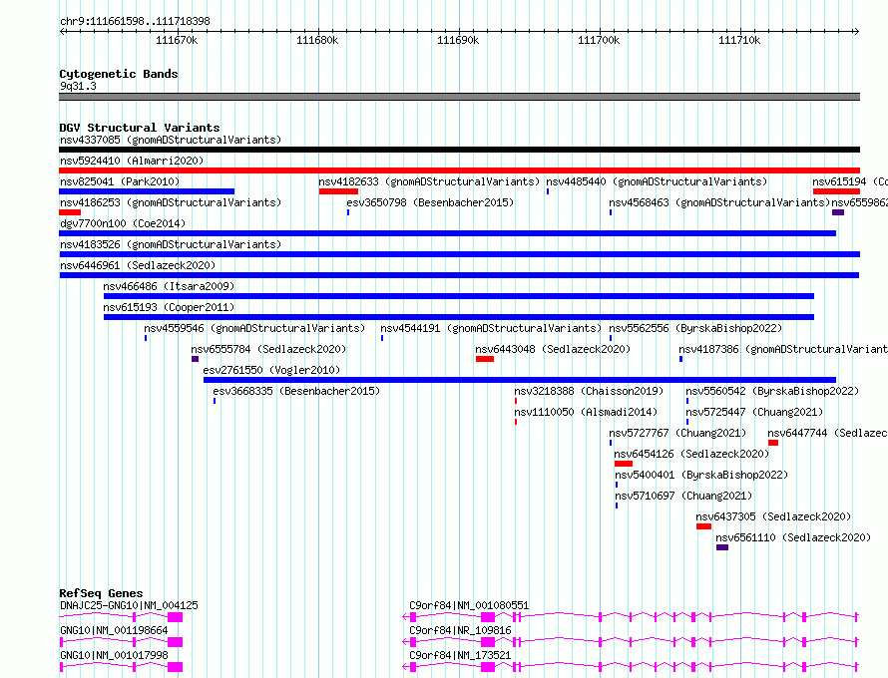
Task: Select the blue nsv825041 variant bar
Action: tap(147, 191)
